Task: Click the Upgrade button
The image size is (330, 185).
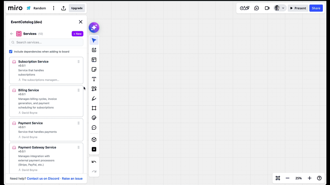Action: click(77, 8)
